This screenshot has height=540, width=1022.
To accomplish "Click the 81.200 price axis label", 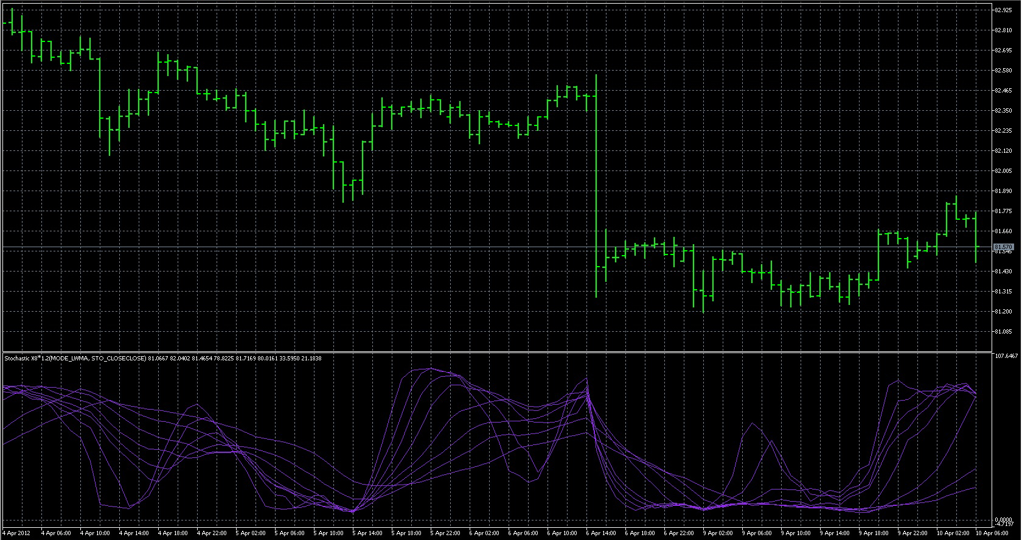I will [x=1003, y=312].
